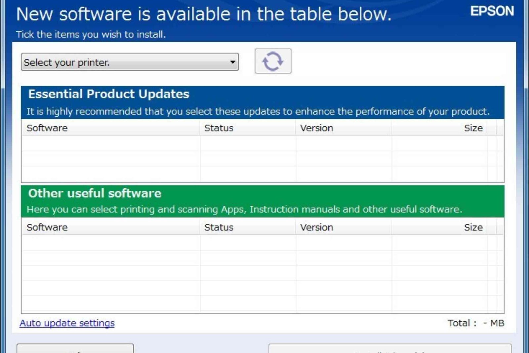Click the Other useful software heading
Image resolution: width=529 pixels, height=353 pixels.
[95, 193]
